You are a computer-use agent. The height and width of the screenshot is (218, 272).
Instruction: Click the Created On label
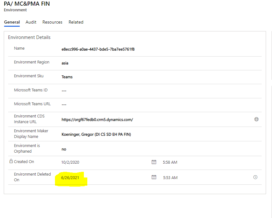click(24, 162)
